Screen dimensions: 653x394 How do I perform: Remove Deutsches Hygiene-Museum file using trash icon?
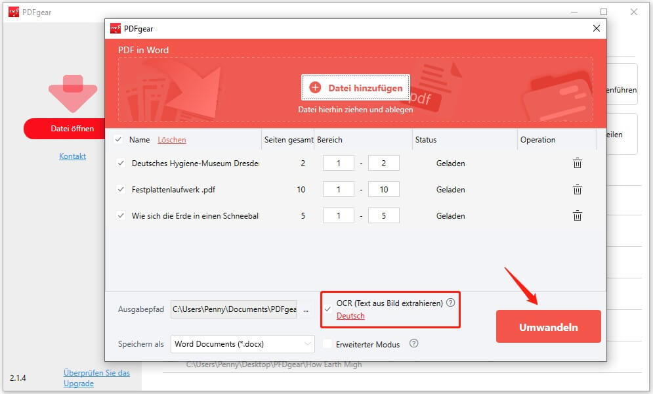point(577,163)
